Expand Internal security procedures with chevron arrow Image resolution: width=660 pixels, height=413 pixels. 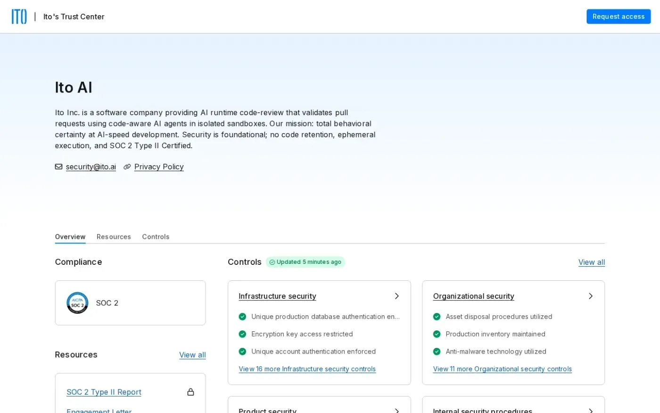tap(590, 411)
